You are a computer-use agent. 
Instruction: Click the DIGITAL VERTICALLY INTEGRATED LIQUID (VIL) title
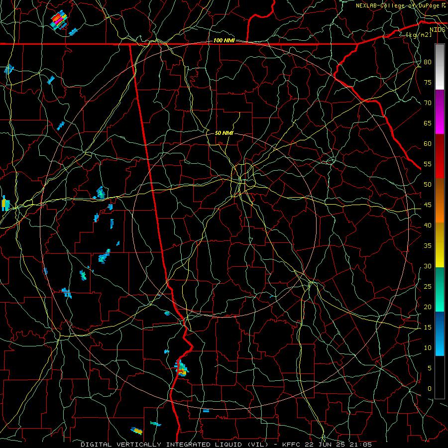(175, 445)
